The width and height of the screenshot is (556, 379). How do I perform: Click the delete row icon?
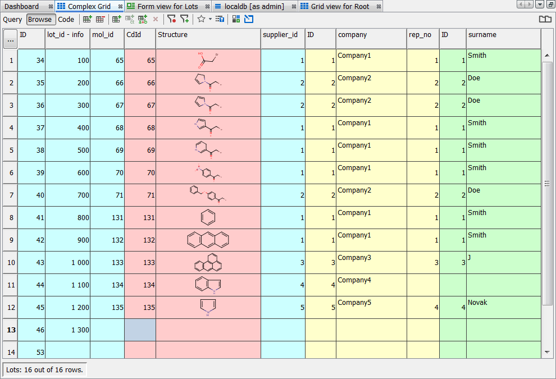(101, 19)
